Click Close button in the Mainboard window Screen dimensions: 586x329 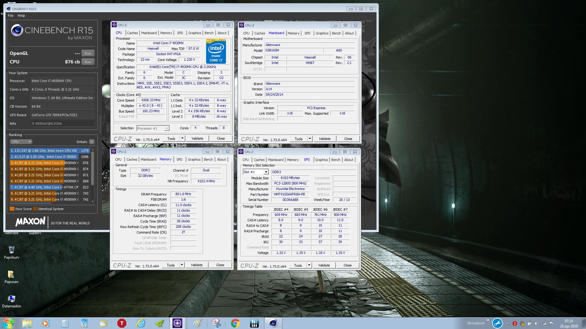[348, 139]
